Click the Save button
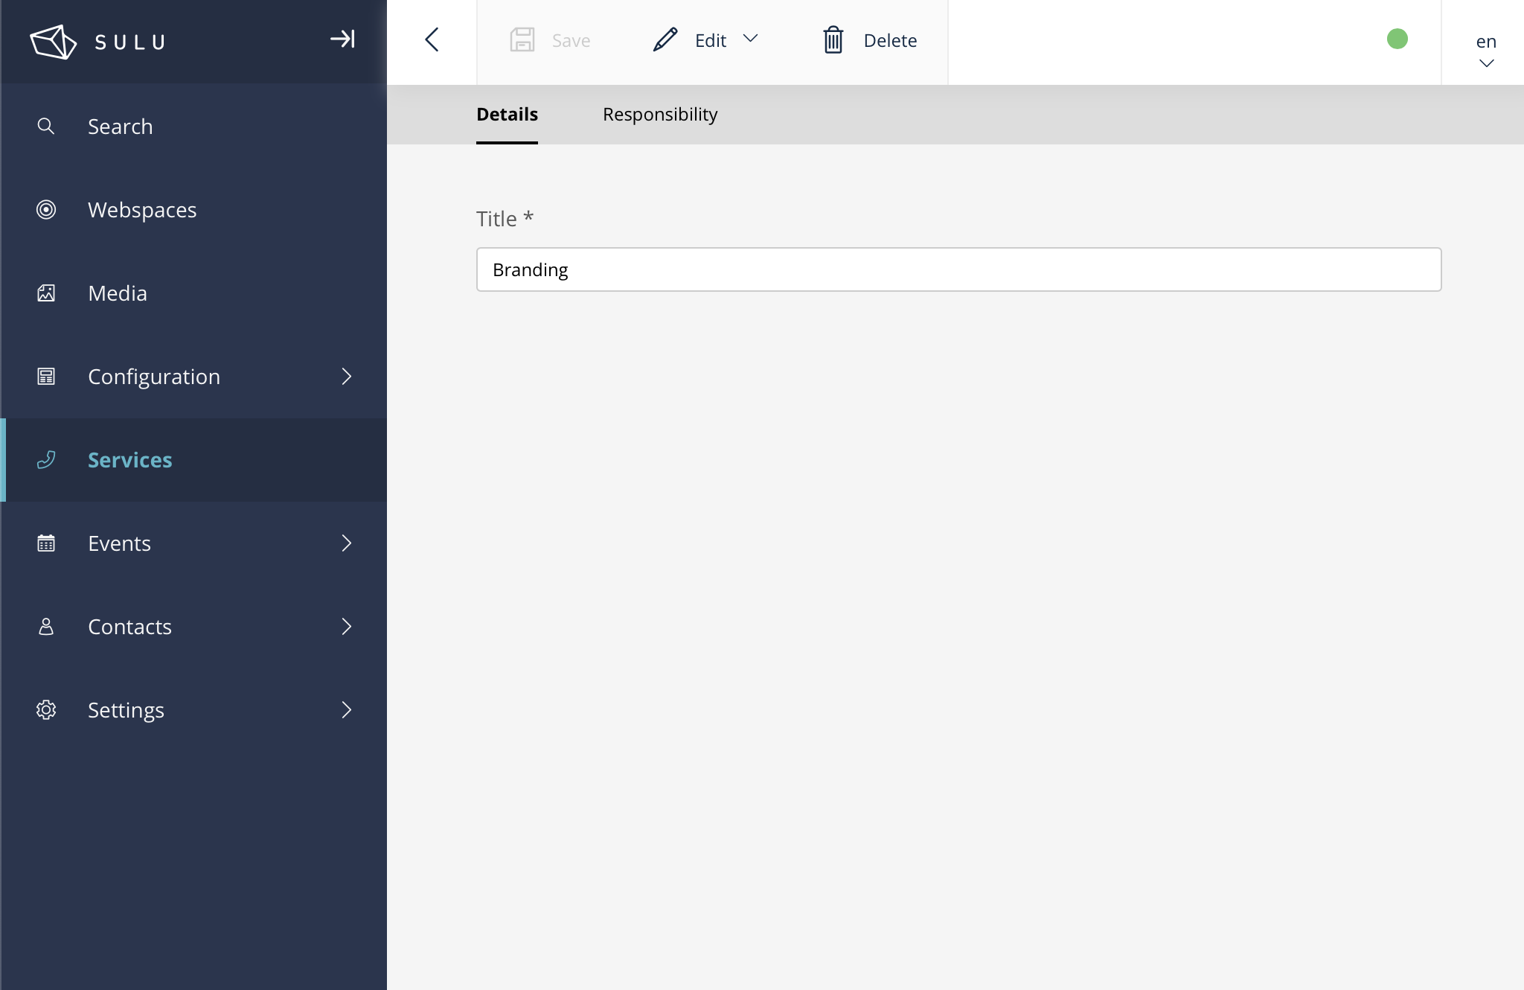 click(x=551, y=40)
